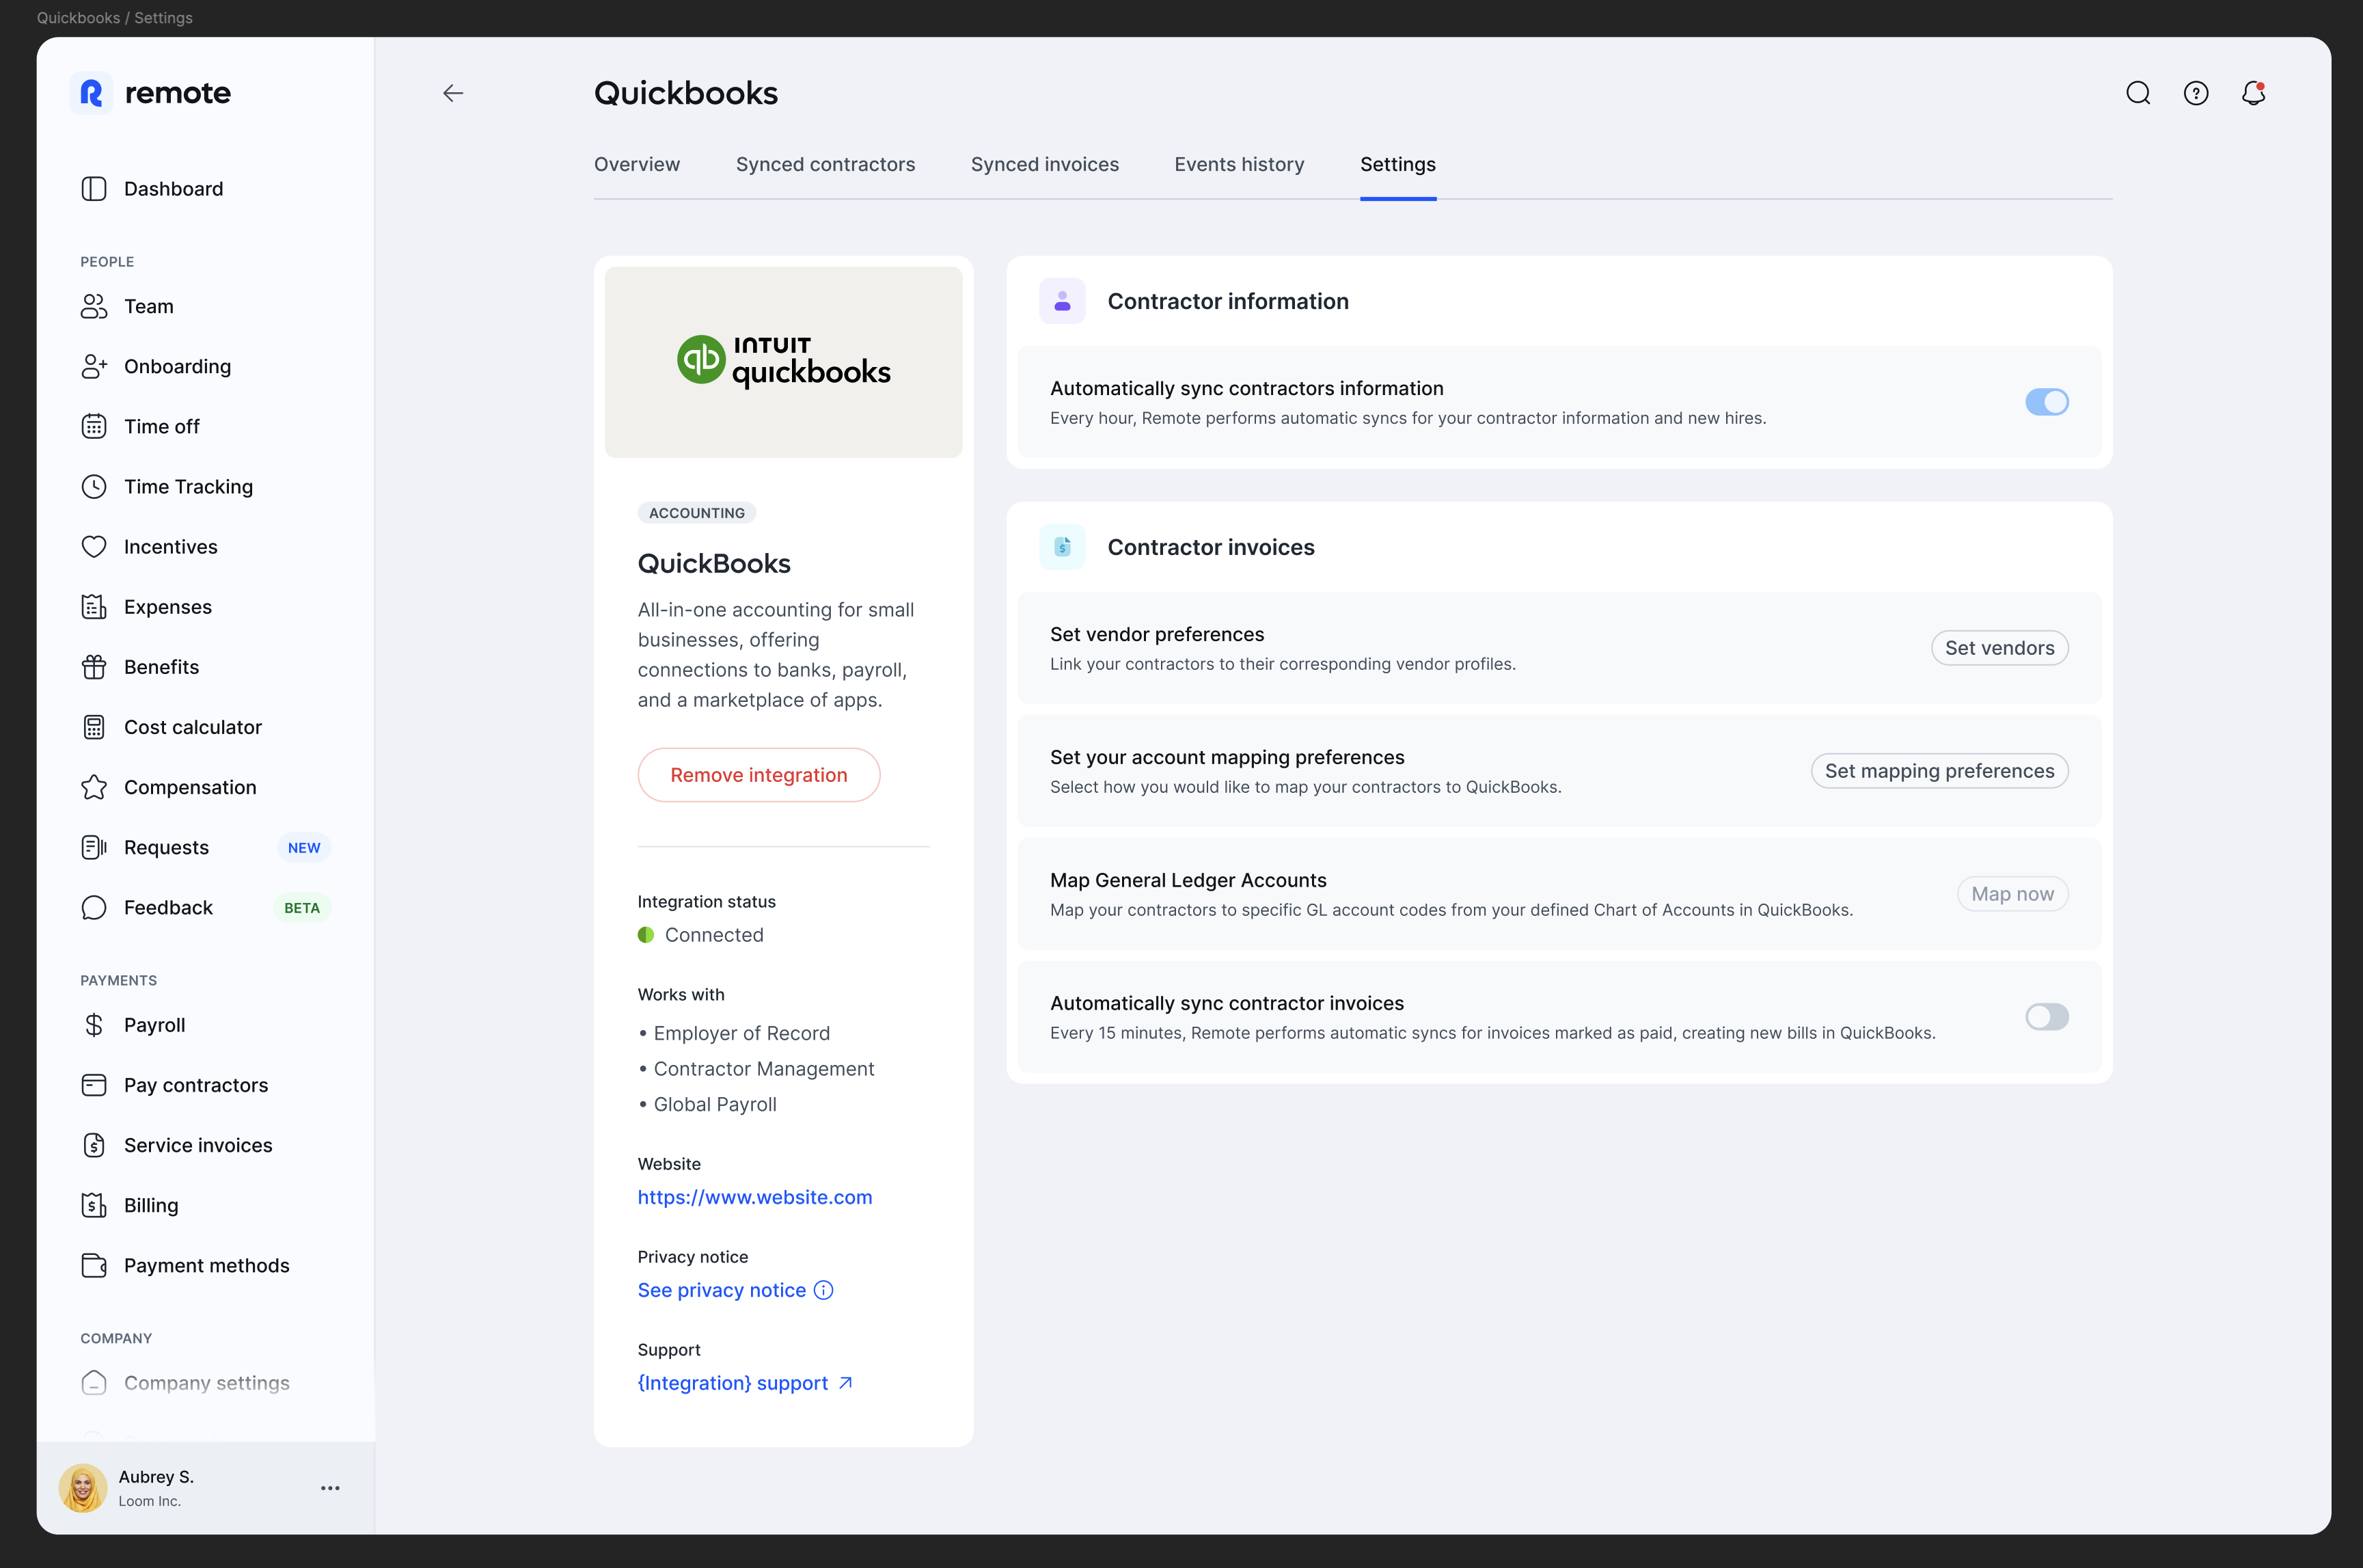
Task: Click the Cost calculator icon
Action: pyautogui.click(x=94, y=727)
